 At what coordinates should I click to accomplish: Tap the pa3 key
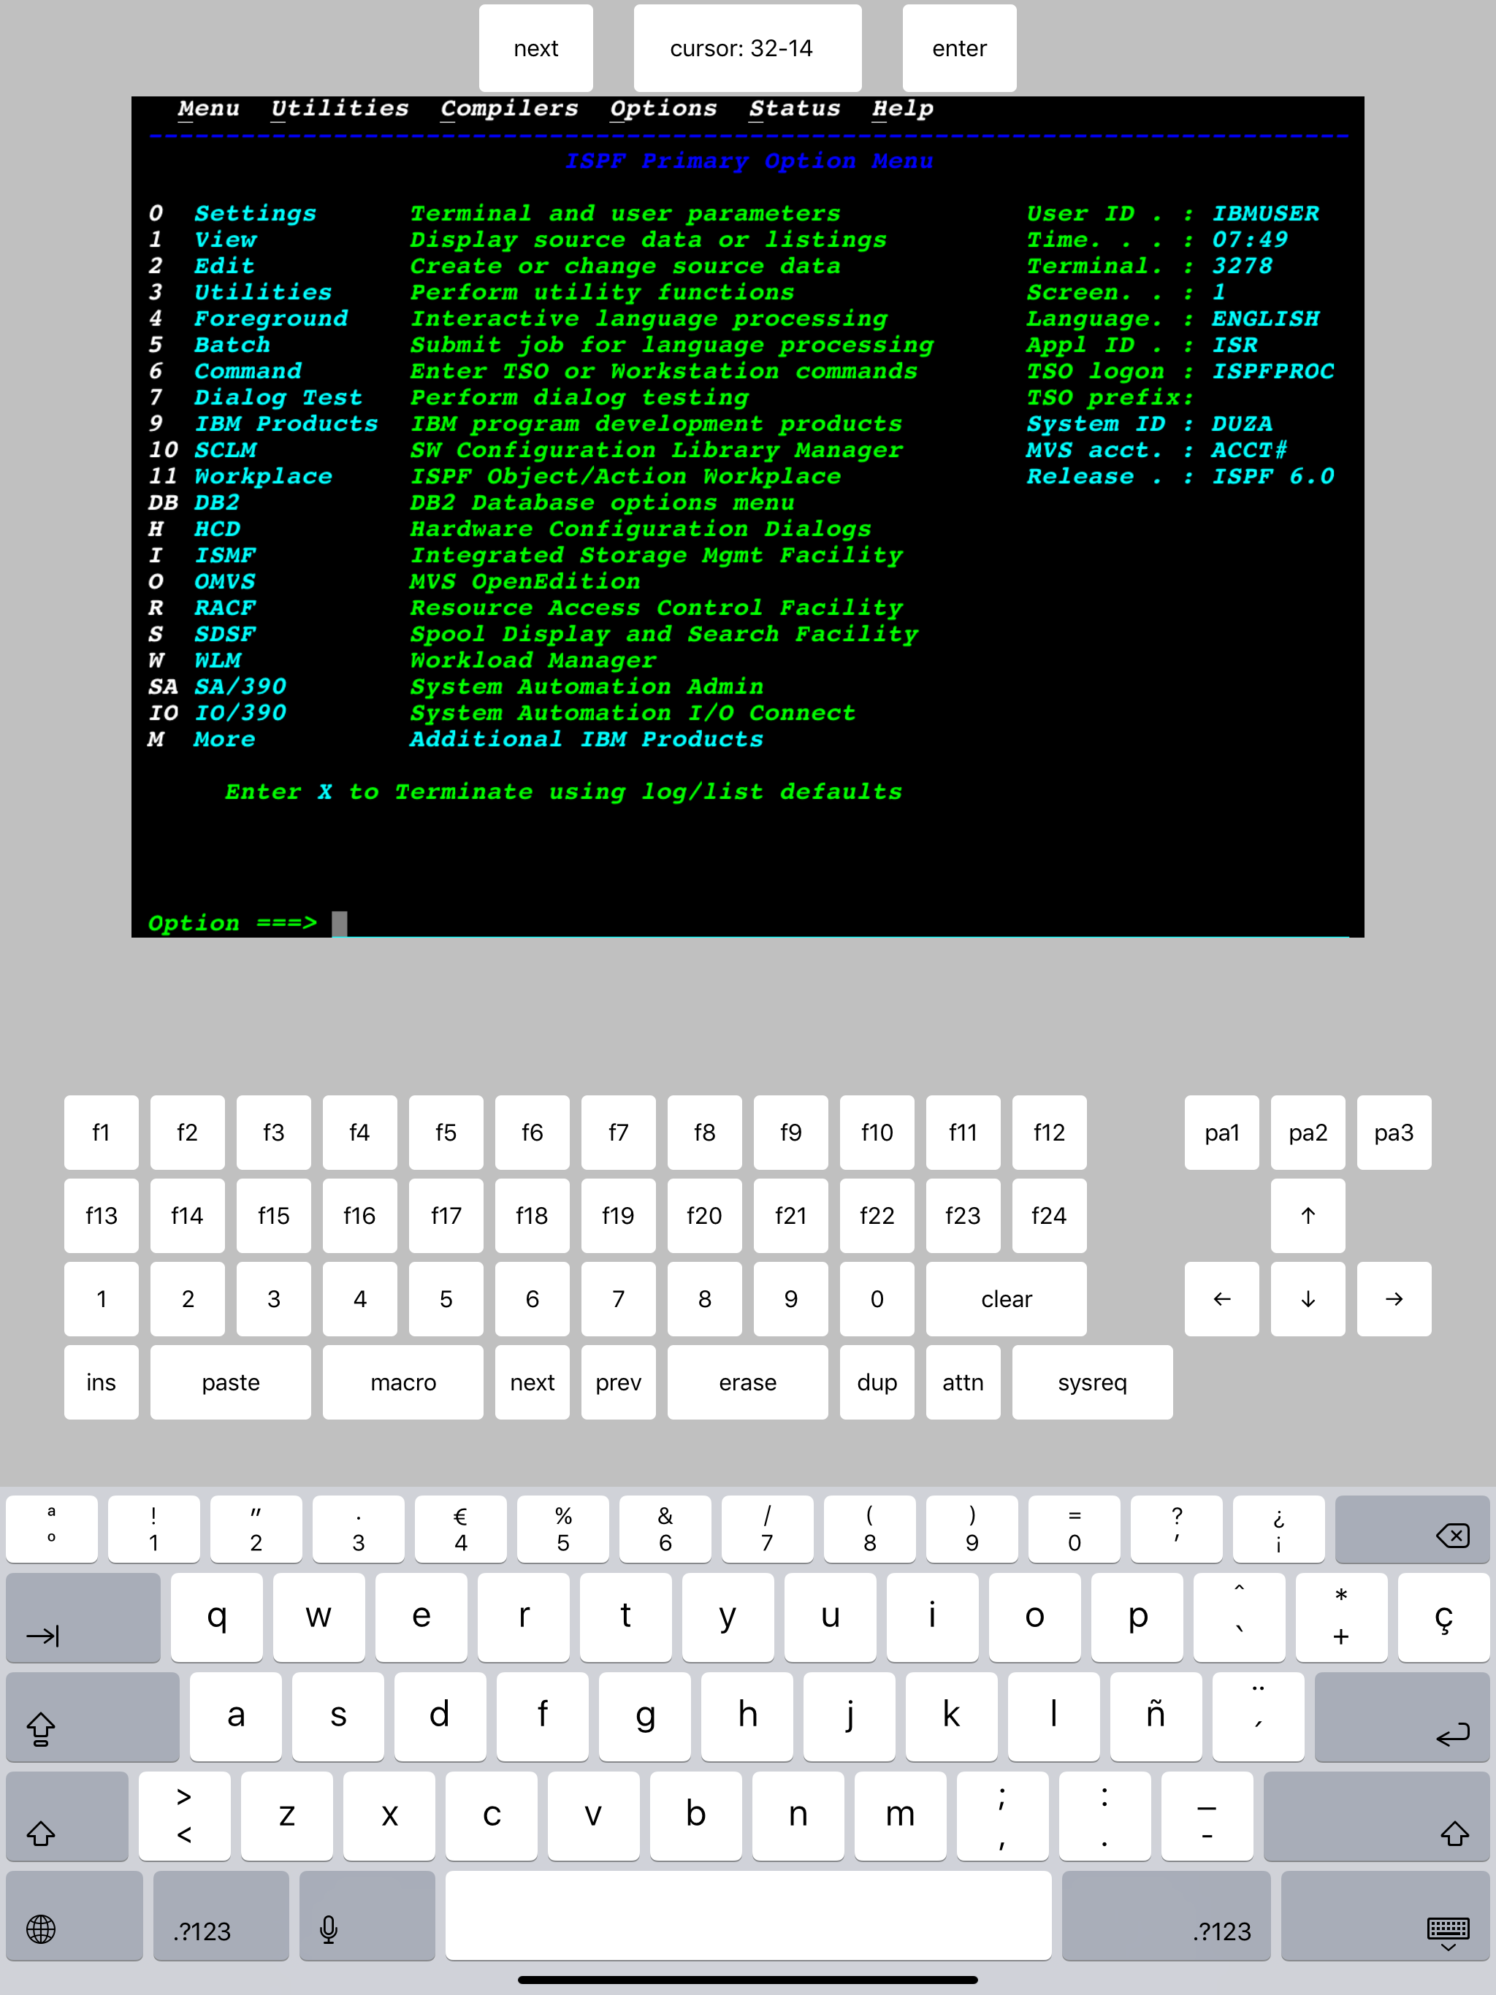pos(1393,1132)
